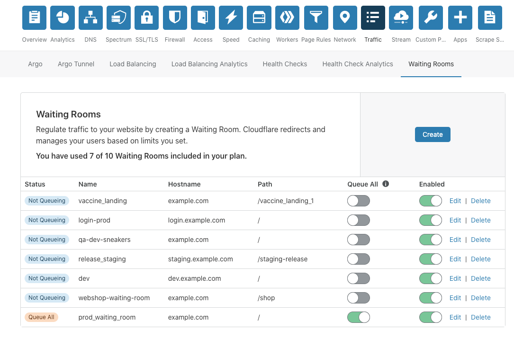Screen dimensions: 514x348
Task: Disable the qa-dev-sneakers Enabled switch
Action: (x=431, y=240)
